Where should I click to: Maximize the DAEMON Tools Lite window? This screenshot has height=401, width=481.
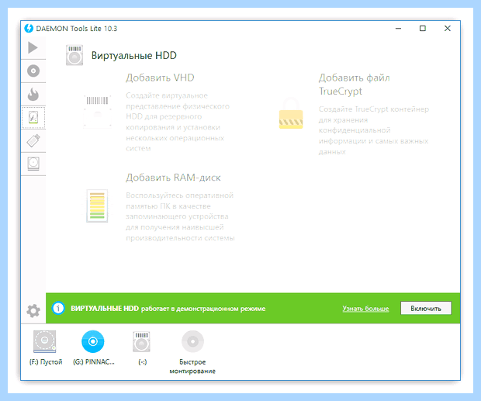pyautogui.click(x=423, y=29)
